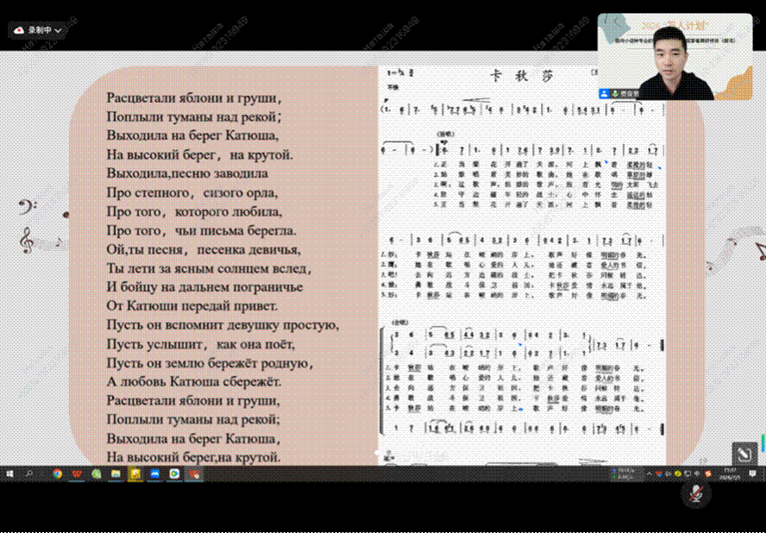This screenshot has height=533, width=766.
Task: Open the taskbar search magnifier
Action: point(28,473)
